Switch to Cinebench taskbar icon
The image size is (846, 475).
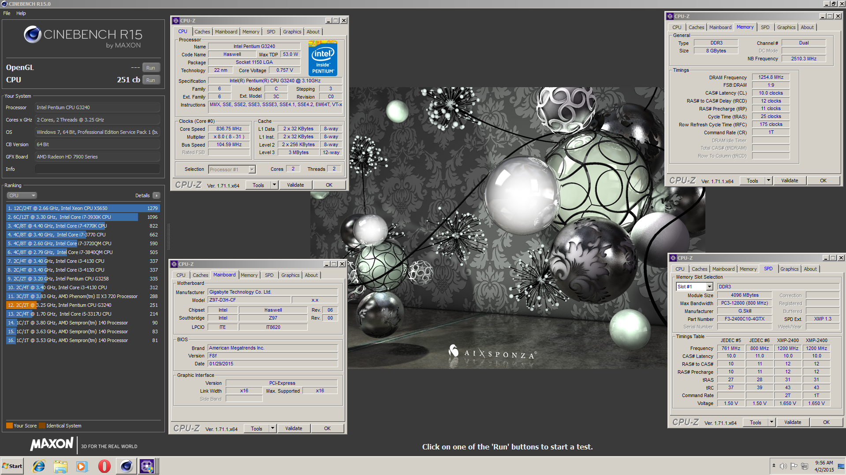(x=126, y=466)
